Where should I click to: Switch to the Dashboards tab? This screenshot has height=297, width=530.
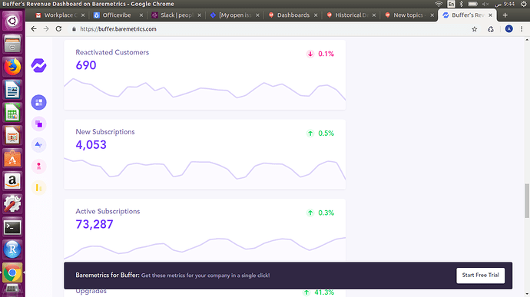(x=293, y=15)
